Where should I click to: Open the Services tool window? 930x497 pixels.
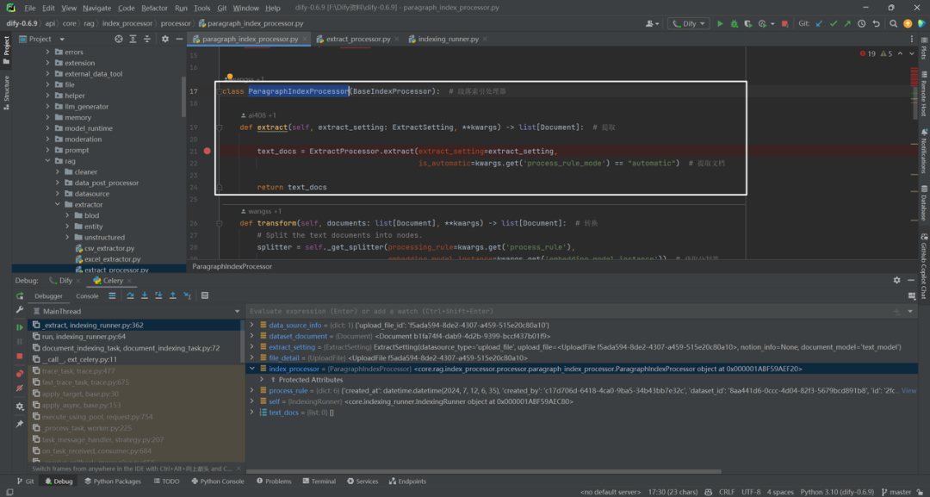(x=363, y=481)
